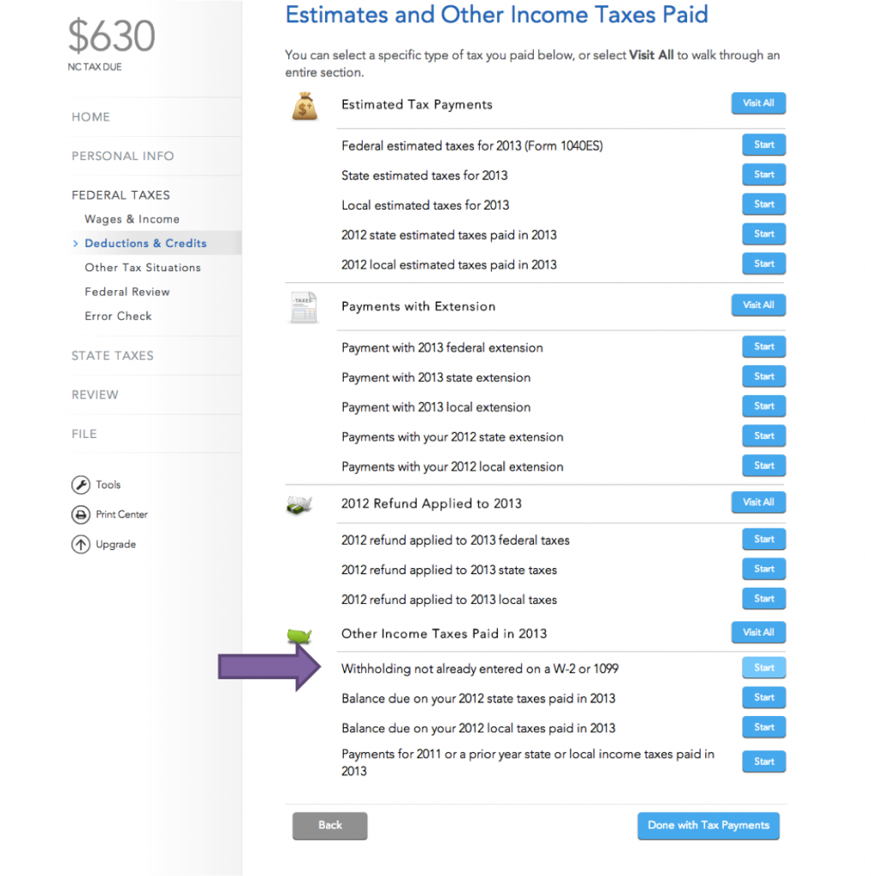Image resolution: width=871 pixels, height=876 pixels.
Task: Expand the REVIEW section
Action: click(x=95, y=394)
